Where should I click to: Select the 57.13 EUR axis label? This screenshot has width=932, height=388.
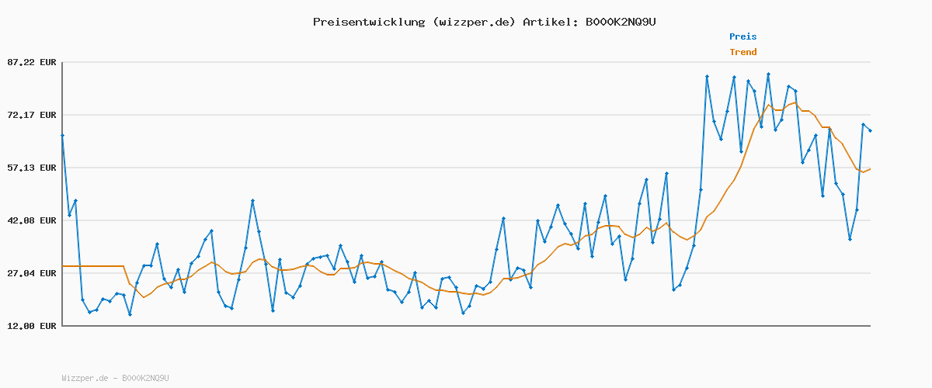33,168
